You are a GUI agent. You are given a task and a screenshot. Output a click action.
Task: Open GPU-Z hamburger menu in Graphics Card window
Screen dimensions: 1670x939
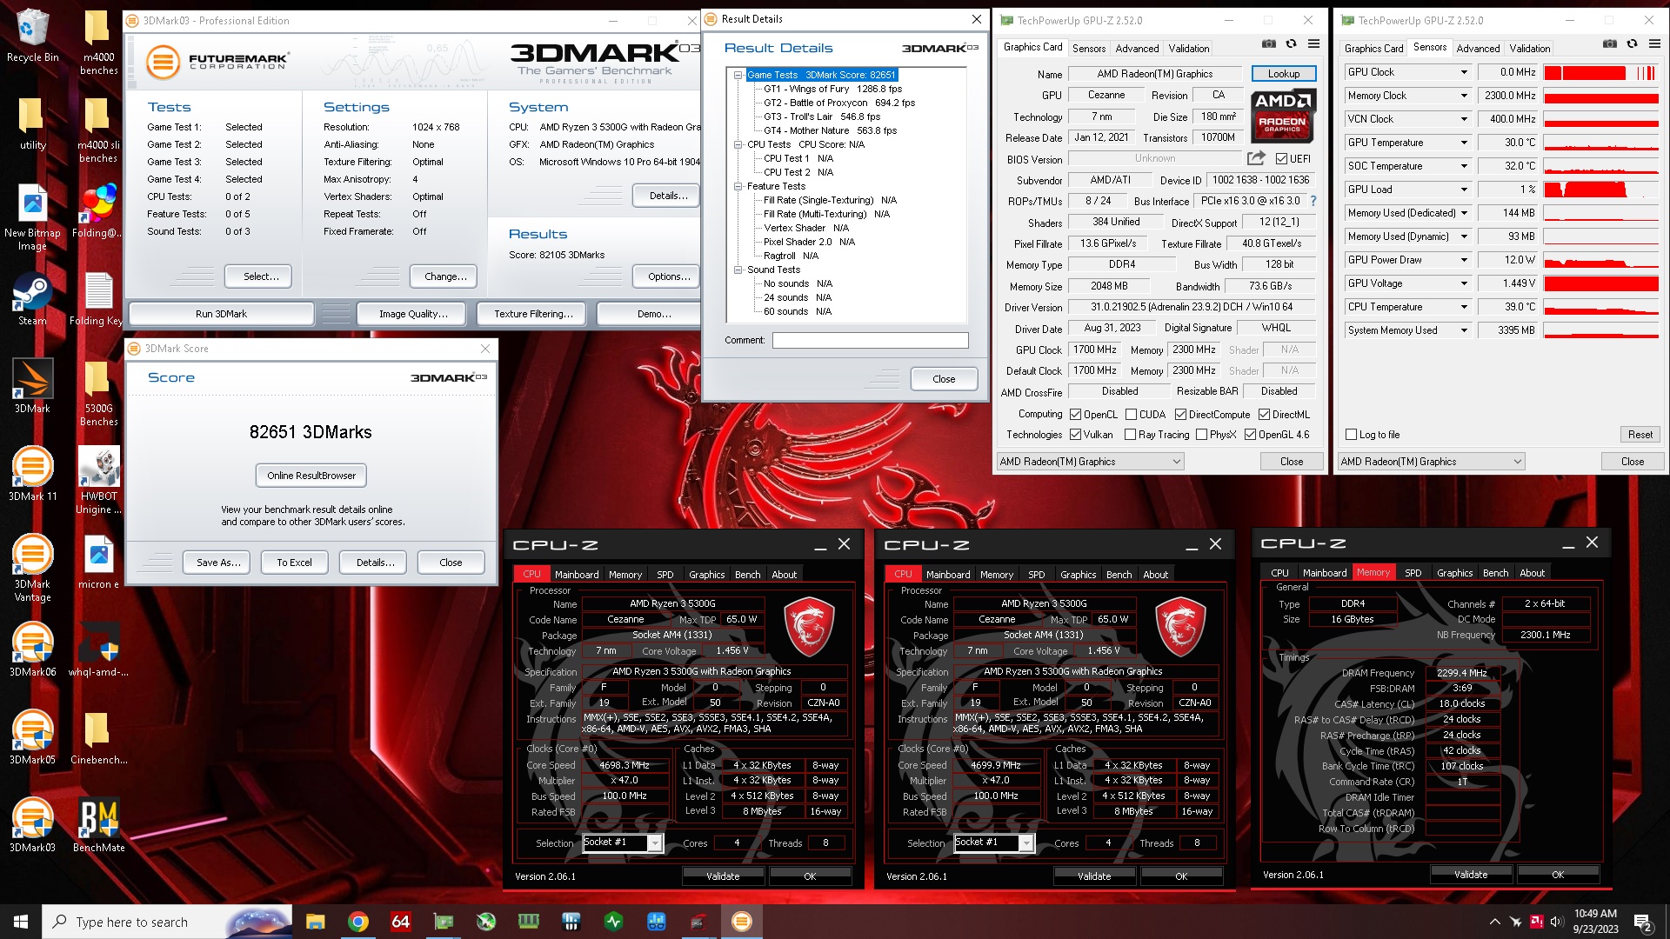pyautogui.click(x=1313, y=44)
